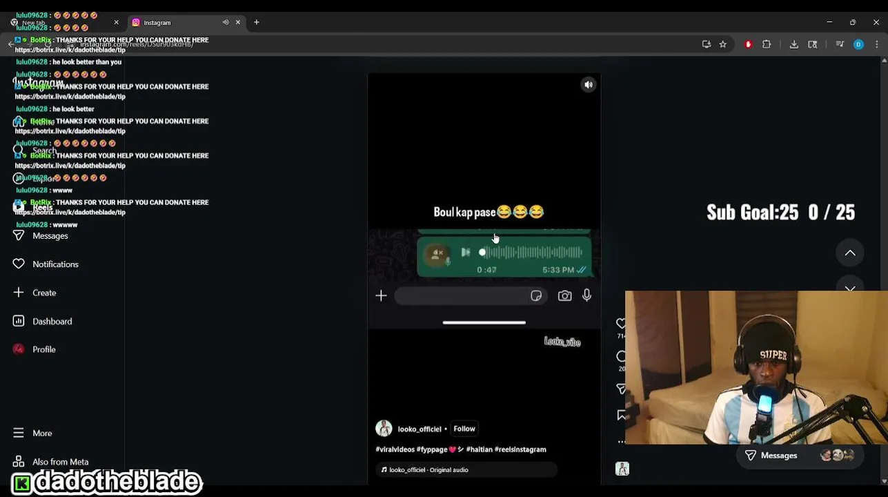Open the floating Messages panel at the bottom right

(x=800, y=456)
